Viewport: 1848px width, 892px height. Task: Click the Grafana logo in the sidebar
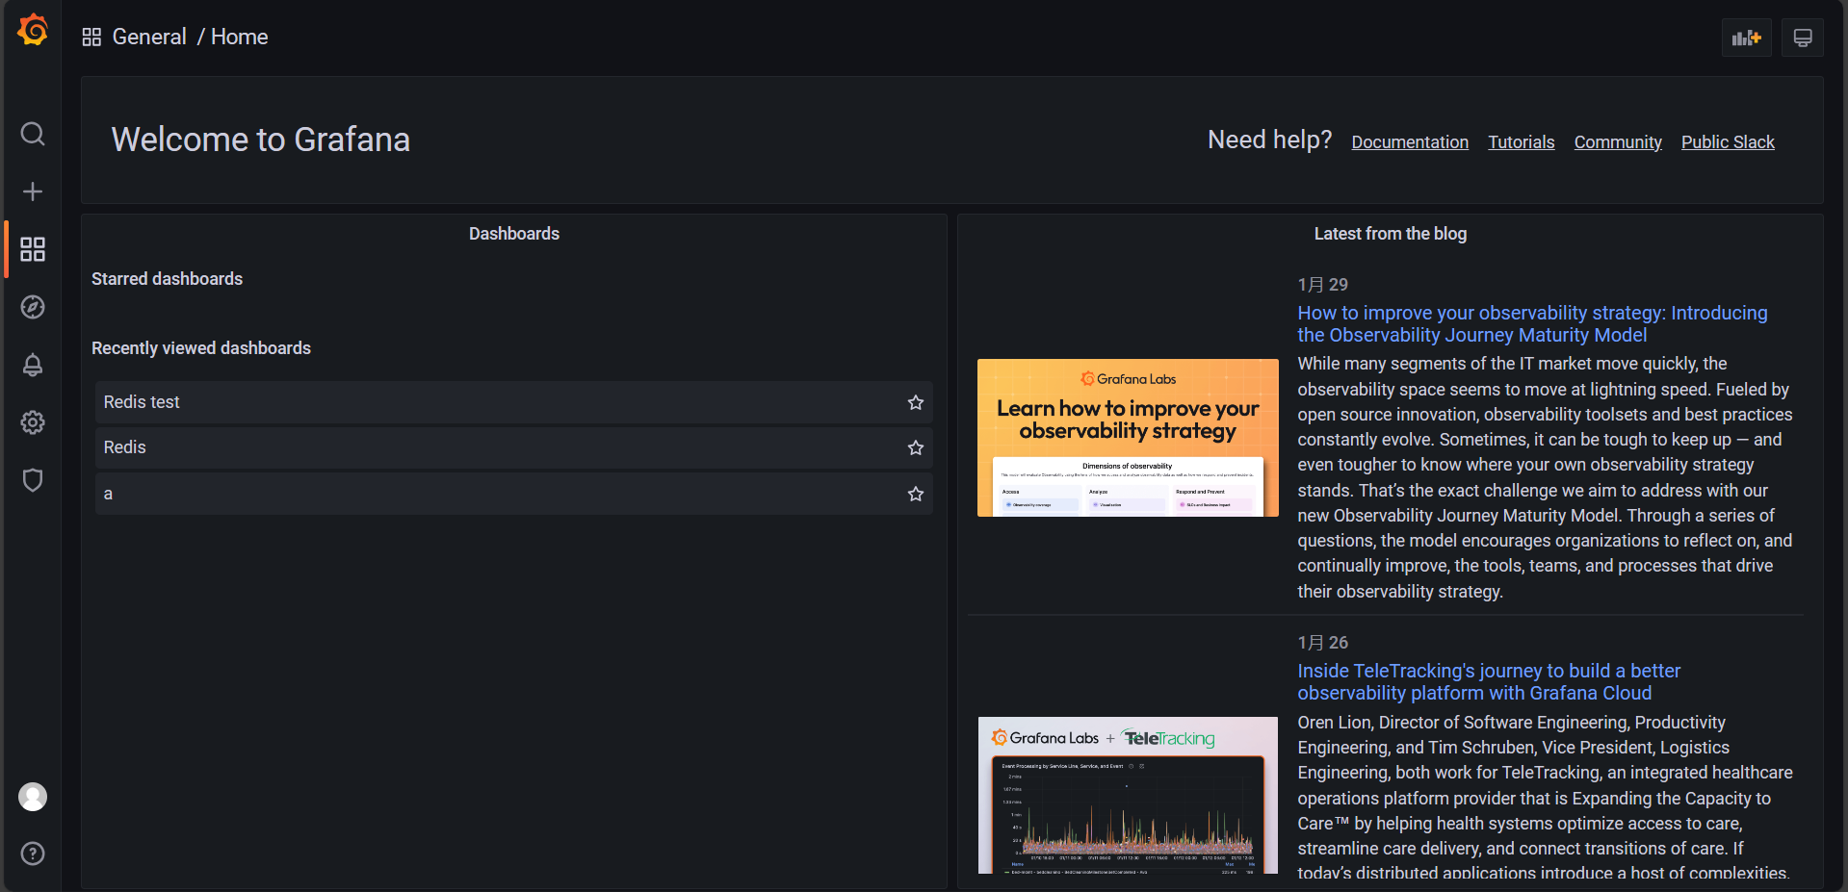coord(33,30)
